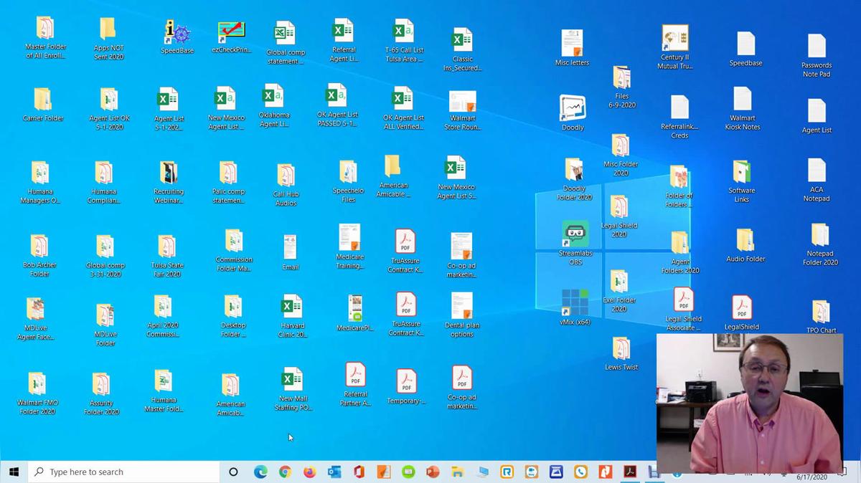Open the Windows Start menu
Screen dimensions: 861x483
point(14,472)
